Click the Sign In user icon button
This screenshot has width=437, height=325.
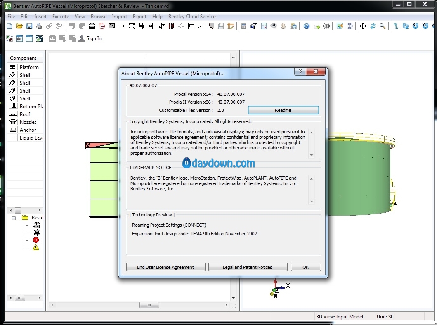(90, 38)
